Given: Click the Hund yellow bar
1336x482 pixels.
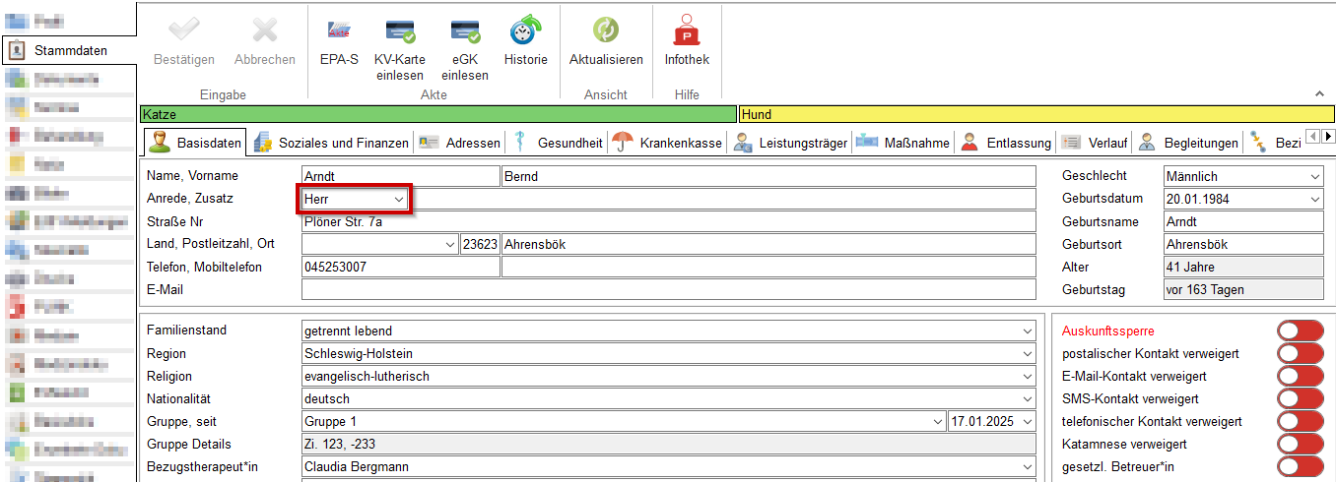Looking at the screenshot, I should click(x=1035, y=114).
